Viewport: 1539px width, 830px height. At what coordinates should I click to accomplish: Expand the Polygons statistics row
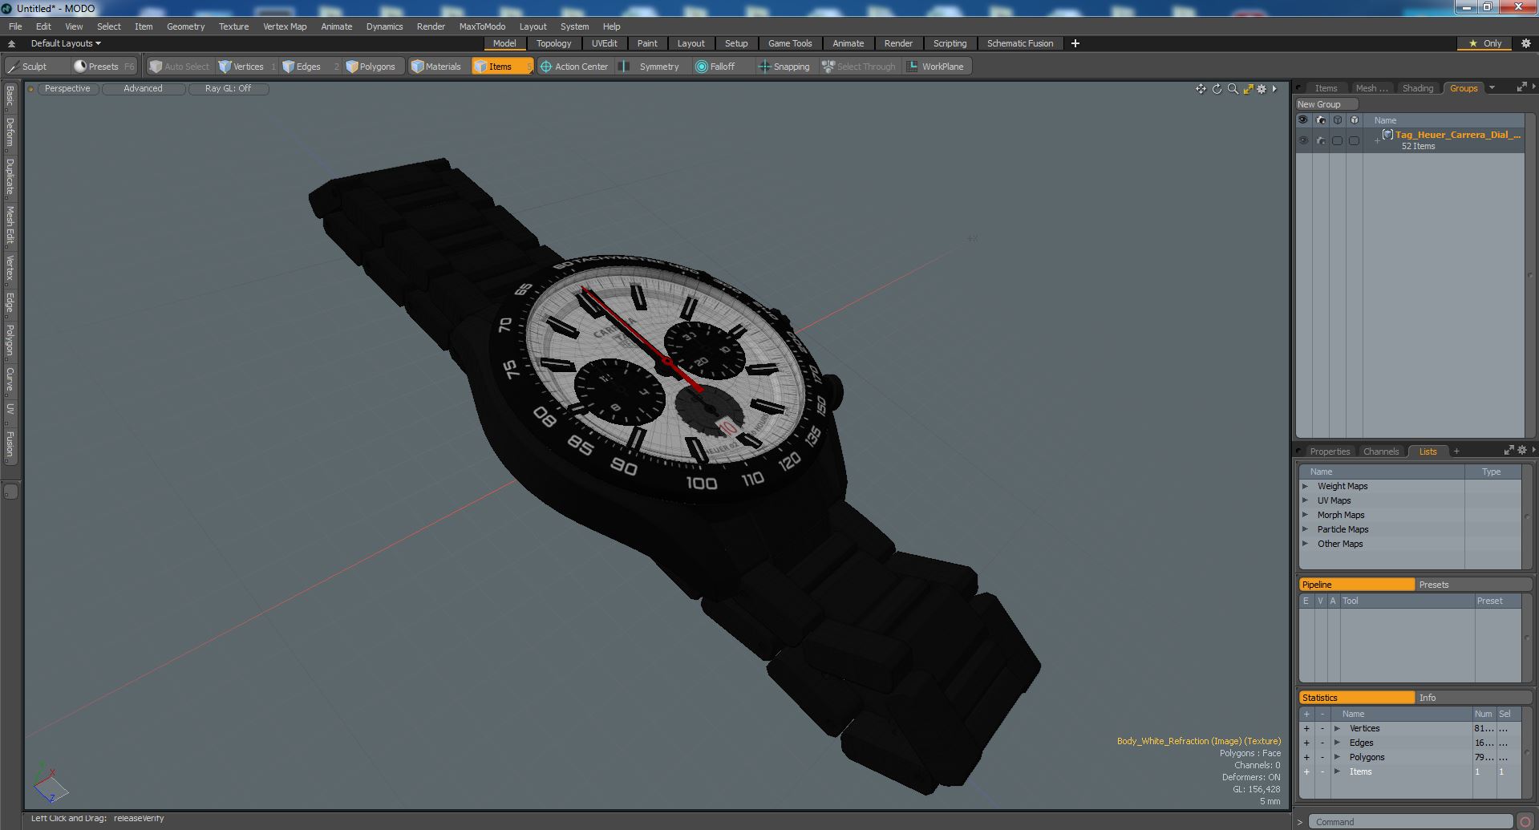1337,757
